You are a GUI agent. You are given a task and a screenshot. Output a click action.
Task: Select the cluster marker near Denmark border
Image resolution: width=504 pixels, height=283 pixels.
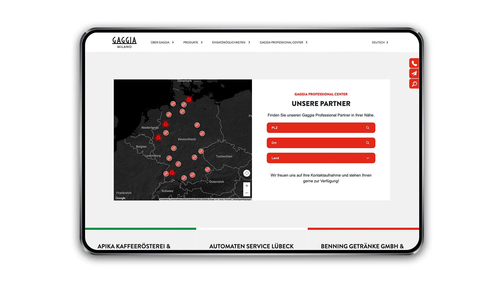189,100
